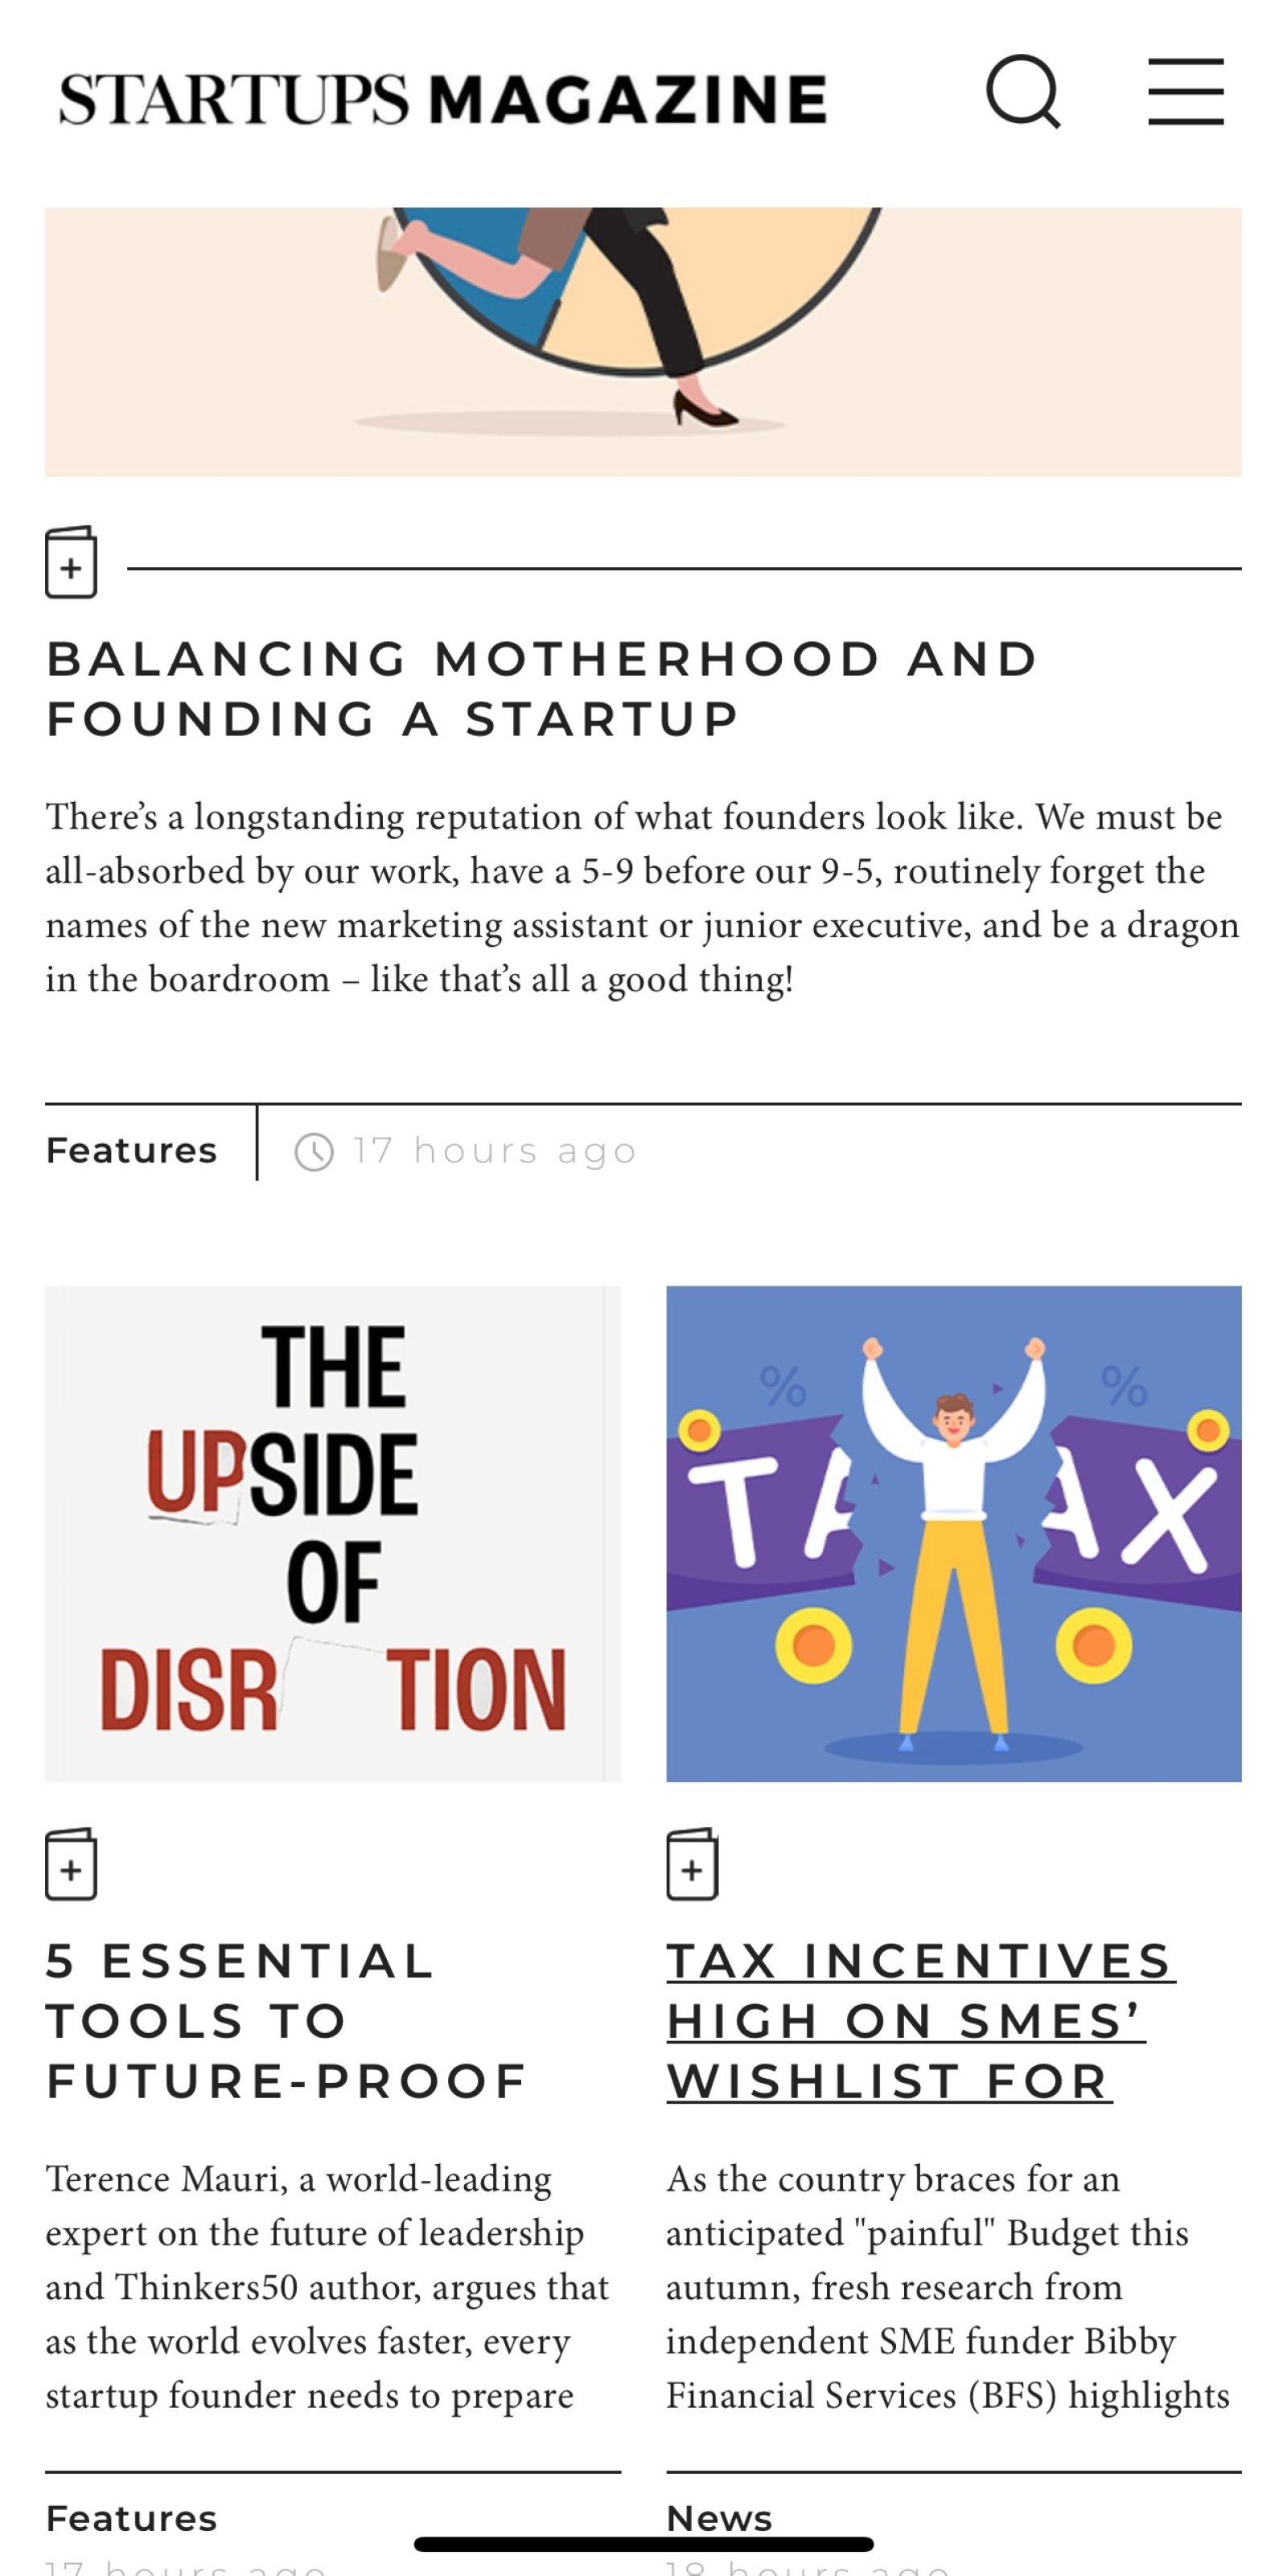This screenshot has height=2576, width=1287.
Task: Open running woman illustration at top
Action: tap(643, 342)
